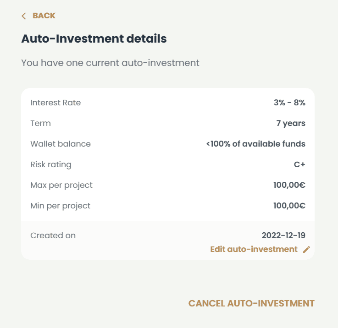Select the Max per project label
This screenshot has width=338, height=328.
coord(61,185)
